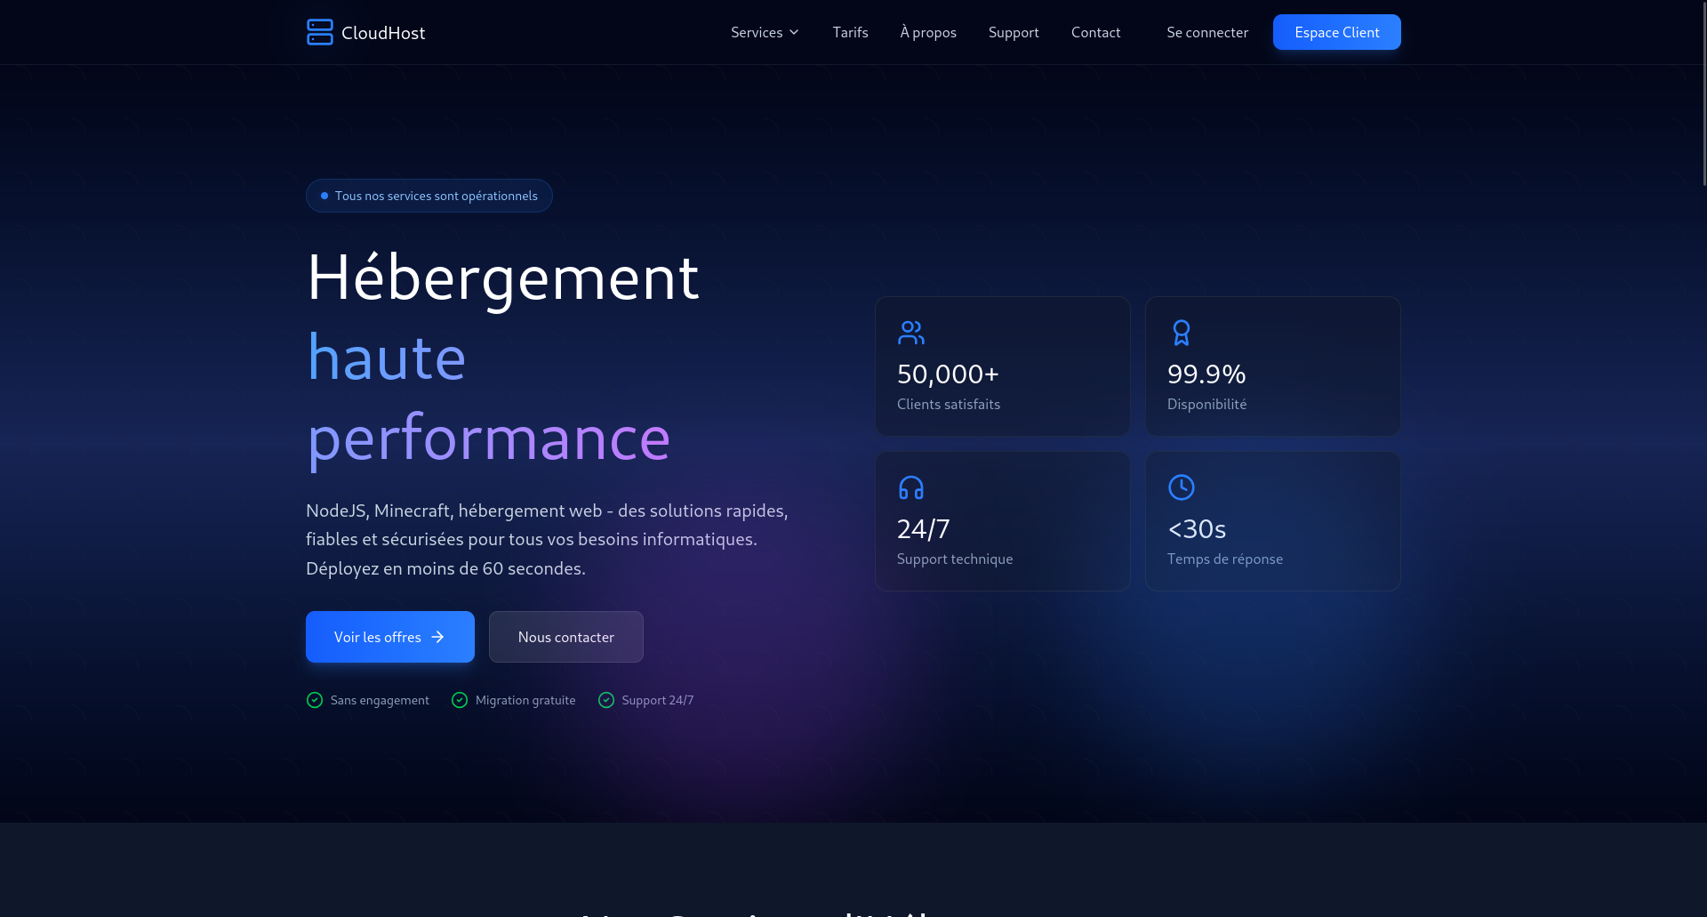Click the CloudHost server logo icon
Screen dimensions: 1707x917
tap(319, 32)
